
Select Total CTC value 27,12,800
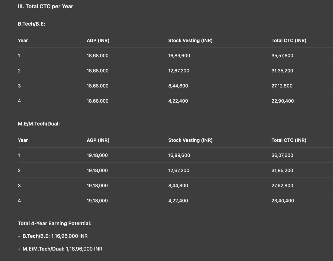click(x=282, y=86)
